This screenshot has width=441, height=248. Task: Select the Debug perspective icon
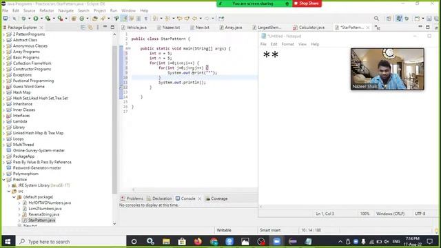tap(407, 19)
